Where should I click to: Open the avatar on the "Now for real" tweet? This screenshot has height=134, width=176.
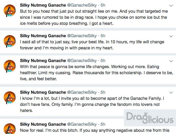(x=10, y=129)
